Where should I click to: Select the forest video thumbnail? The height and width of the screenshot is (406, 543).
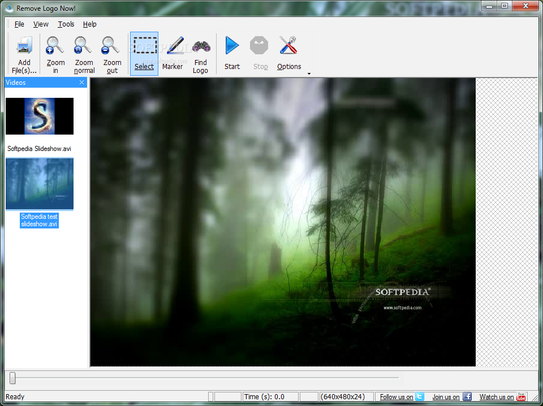coord(40,184)
